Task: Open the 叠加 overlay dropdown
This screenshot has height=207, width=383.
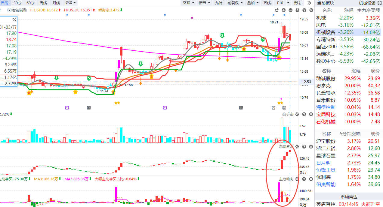Action: tap(253, 3)
